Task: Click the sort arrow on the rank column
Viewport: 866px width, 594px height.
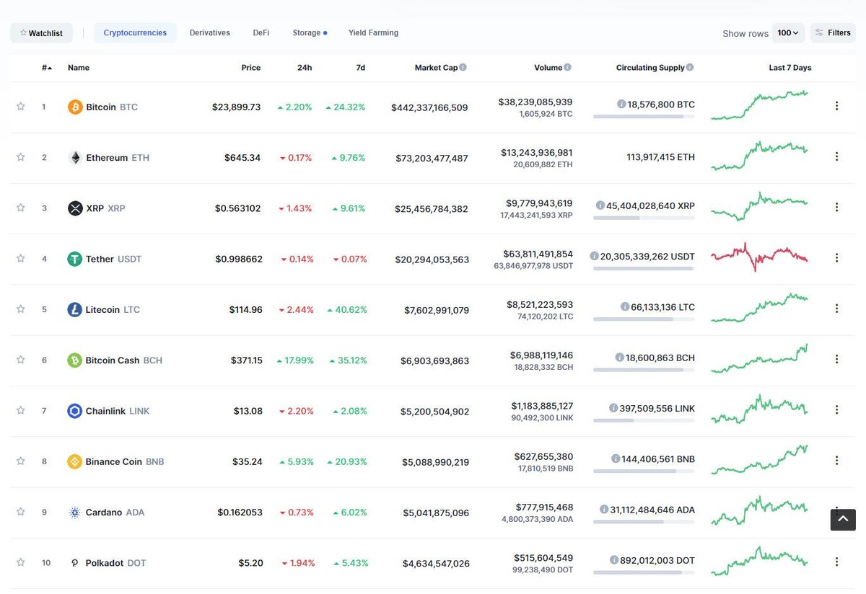Action: click(49, 66)
